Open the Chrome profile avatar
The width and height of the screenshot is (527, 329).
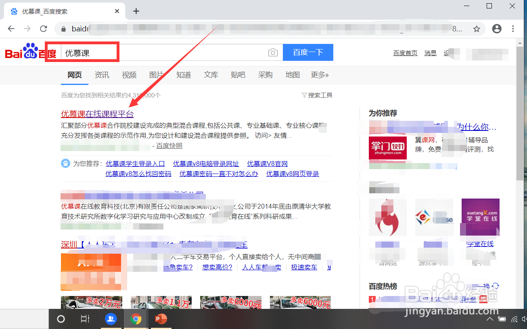[497, 29]
